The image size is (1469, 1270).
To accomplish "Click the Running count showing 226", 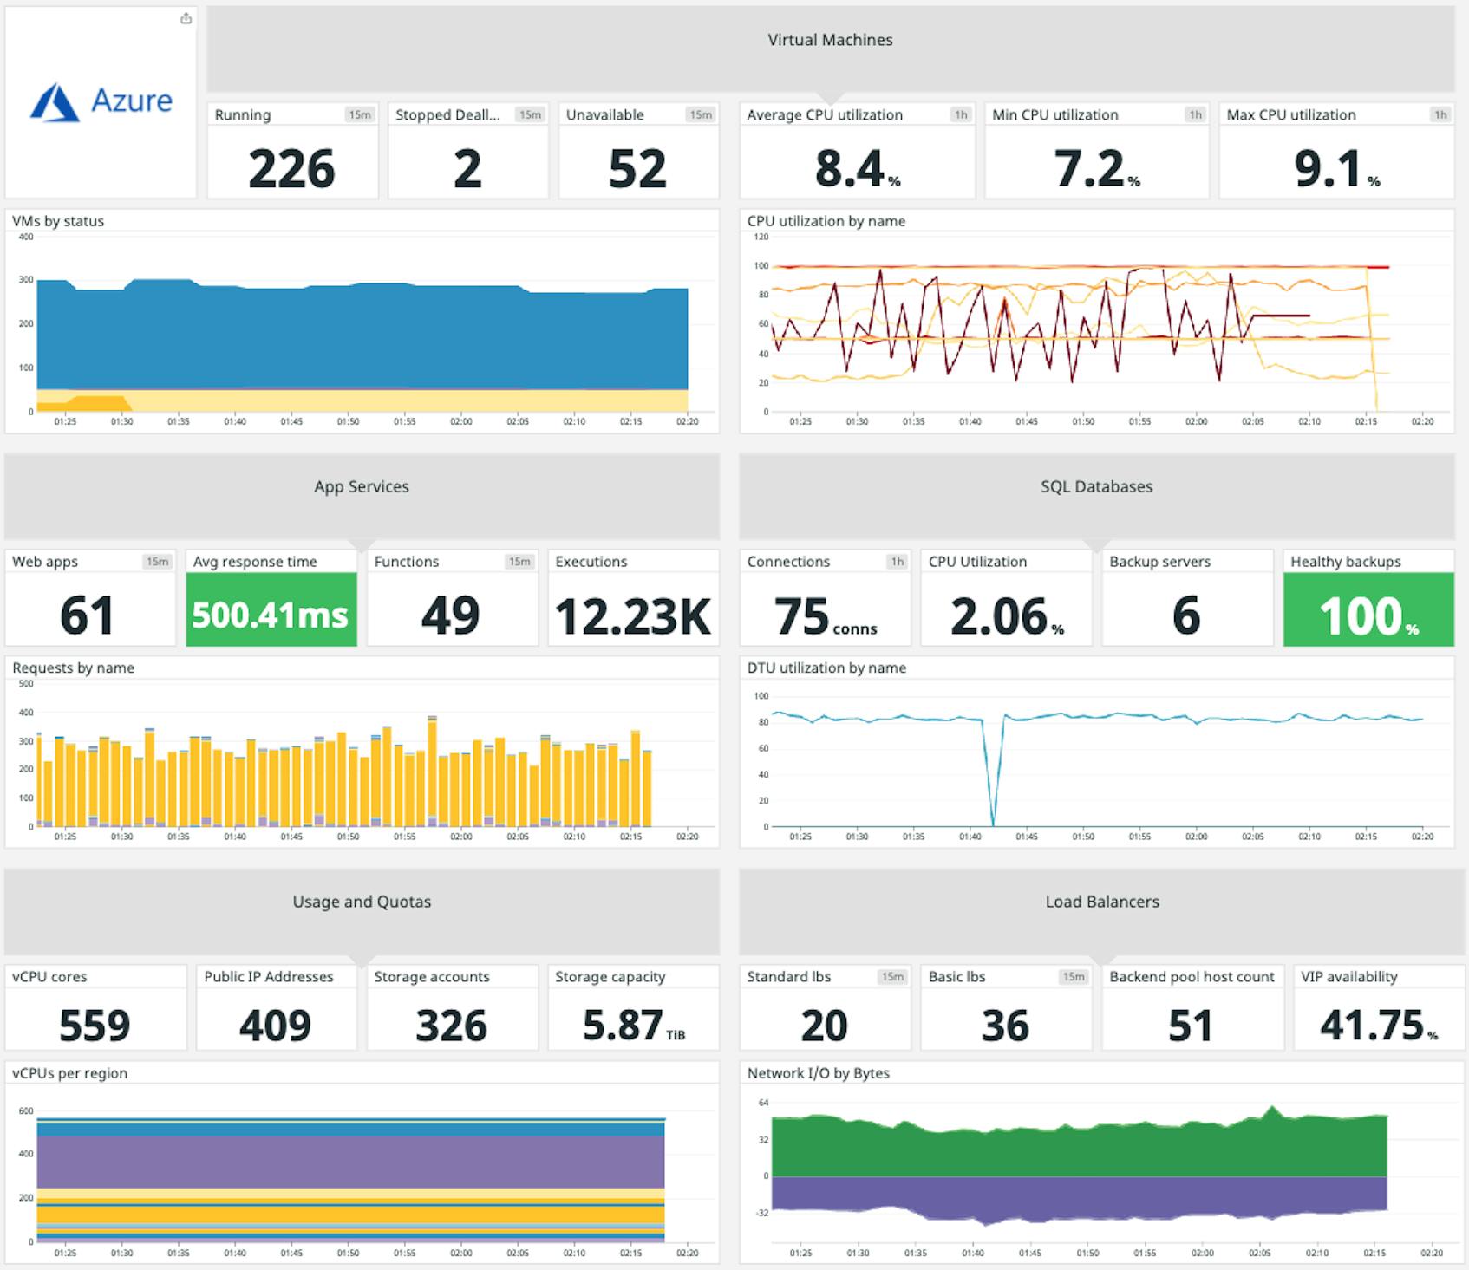I will pos(292,170).
